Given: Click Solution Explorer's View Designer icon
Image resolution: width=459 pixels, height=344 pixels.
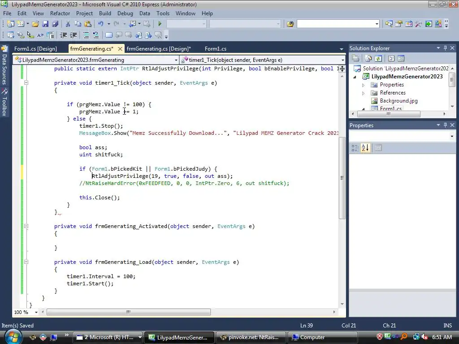Looking at the screenshot, I should click(401, 59).
